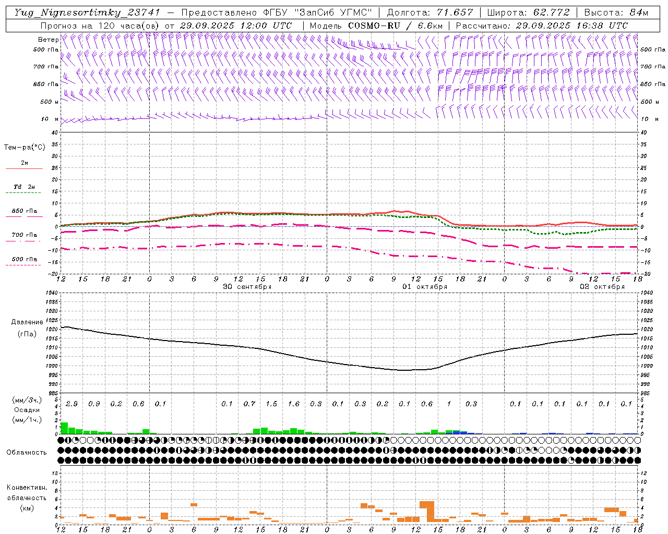This screenshot has height=534, width=668.
Task: Select the text "Предоставлено ФГБУ "ЗапСиб УГМС""
Action: (x=276, y=13)
